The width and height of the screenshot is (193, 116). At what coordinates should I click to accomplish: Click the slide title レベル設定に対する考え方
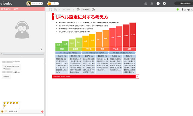pyautogui.click(x=82, y=17)
